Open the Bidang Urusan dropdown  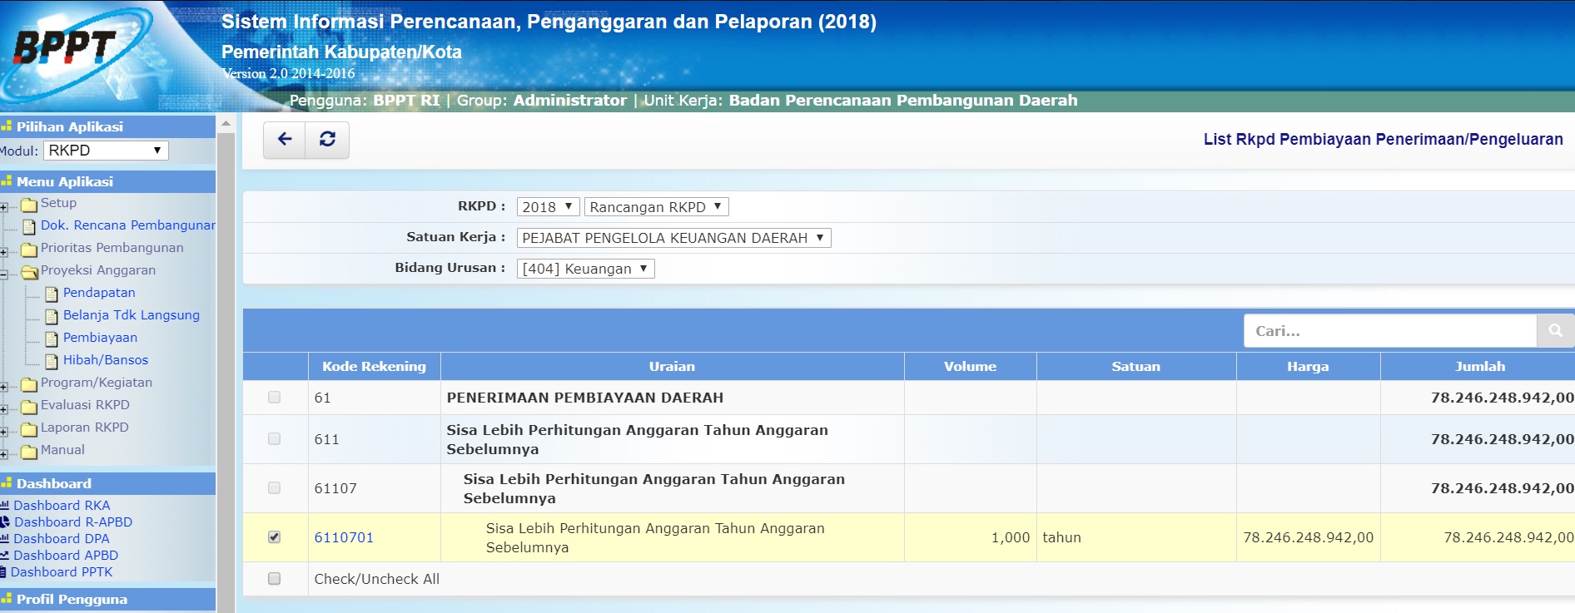coord(585,269)
